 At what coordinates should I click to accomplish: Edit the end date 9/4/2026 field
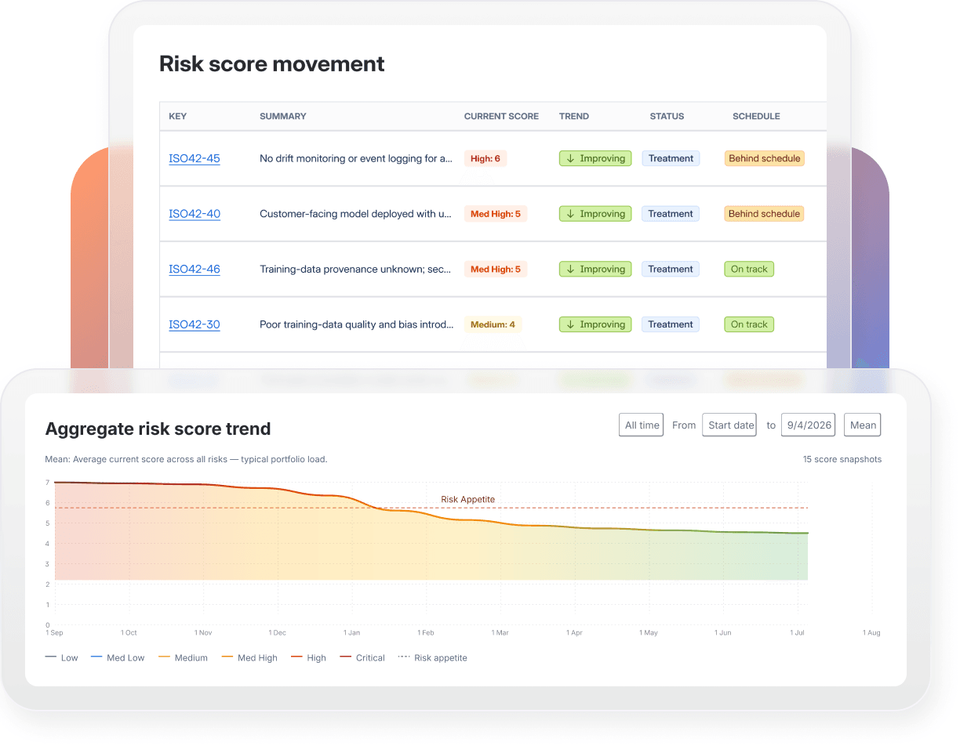[808, 425]
